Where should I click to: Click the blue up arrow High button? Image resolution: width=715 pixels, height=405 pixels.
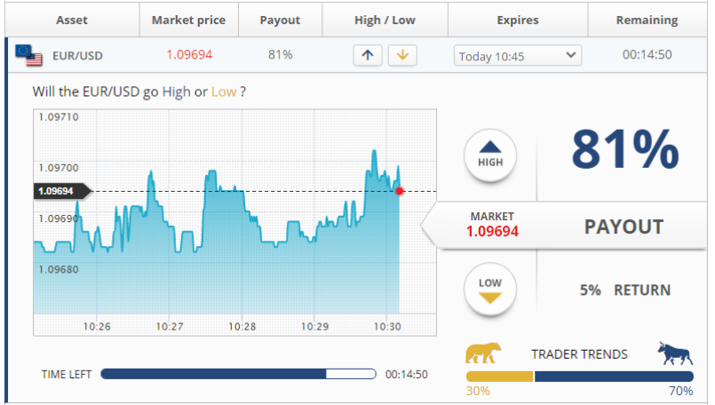(x=368, y=56)
